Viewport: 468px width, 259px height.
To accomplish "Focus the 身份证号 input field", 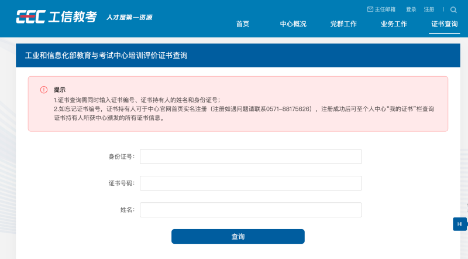I will (x=251, y=156).
